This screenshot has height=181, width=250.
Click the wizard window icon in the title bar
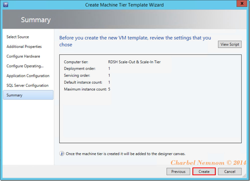pos(6,5)
